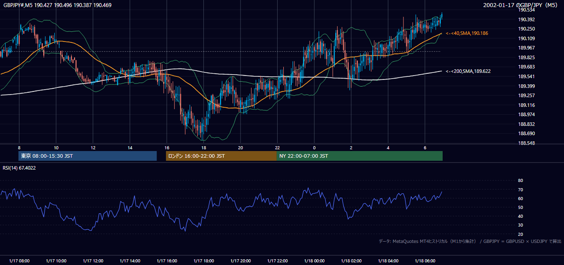Click the 1/18 02:00 time label
The width and height of the screenshot is (564, 265).
[x=351, y=261]
